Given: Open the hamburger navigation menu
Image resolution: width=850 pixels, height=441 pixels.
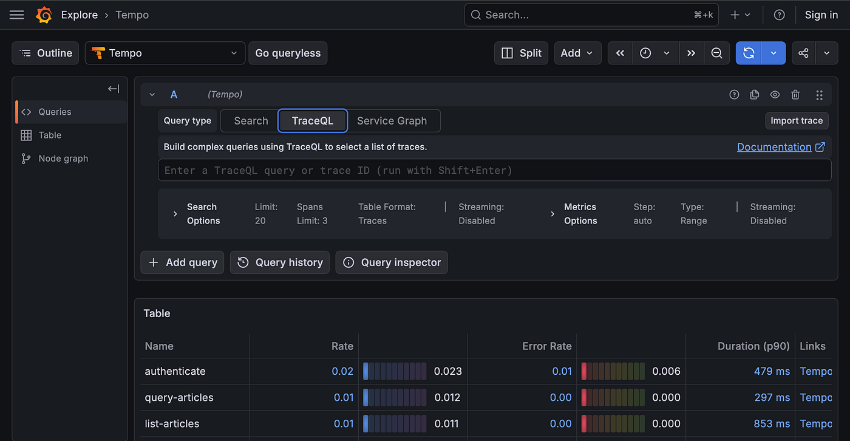Looking at the screenshot, I should pyautogui.click(x=17, y=15).
